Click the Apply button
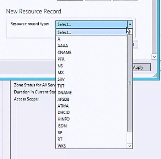 tap(141, 67)
